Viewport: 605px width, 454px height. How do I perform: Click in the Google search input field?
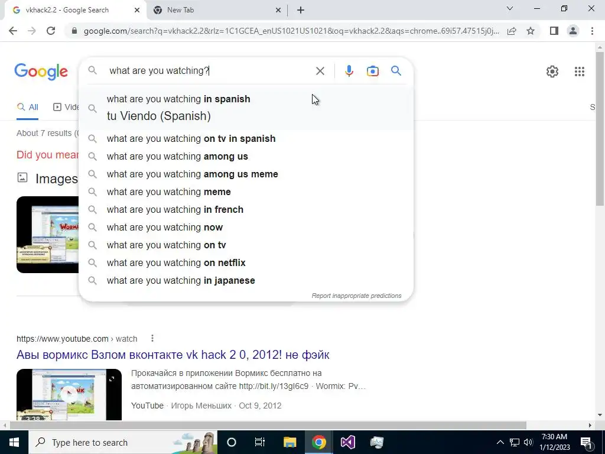[x=209, y=71]
